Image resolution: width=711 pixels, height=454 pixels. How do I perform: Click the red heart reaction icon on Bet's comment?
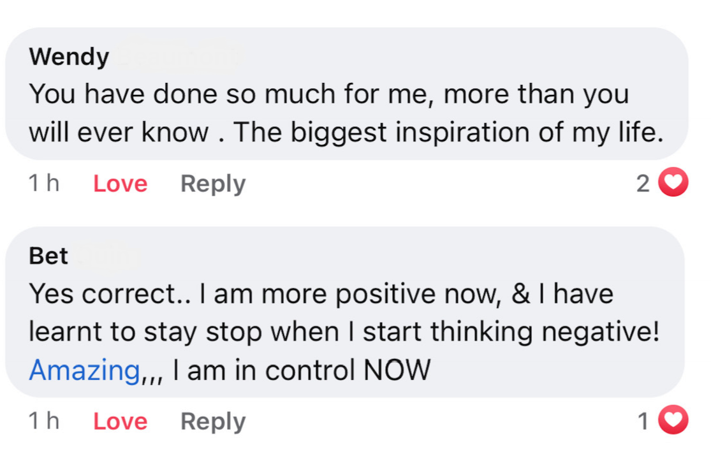coord(673,421)
